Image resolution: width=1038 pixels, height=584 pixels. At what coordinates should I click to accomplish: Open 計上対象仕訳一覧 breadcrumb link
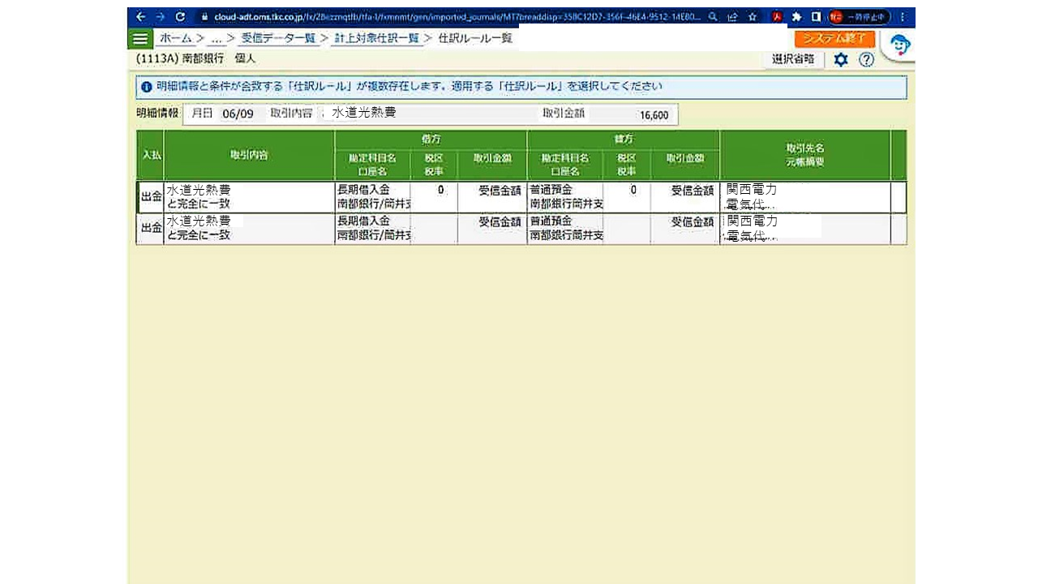coord(376,38)
